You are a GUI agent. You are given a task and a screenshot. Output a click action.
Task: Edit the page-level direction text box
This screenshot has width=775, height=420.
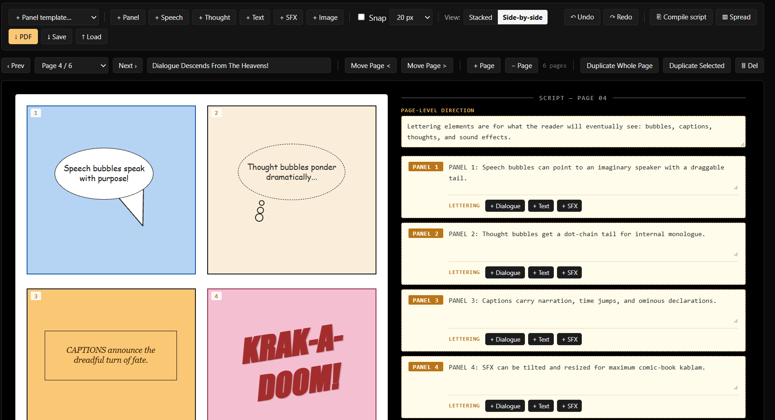[x=573, y=132]
